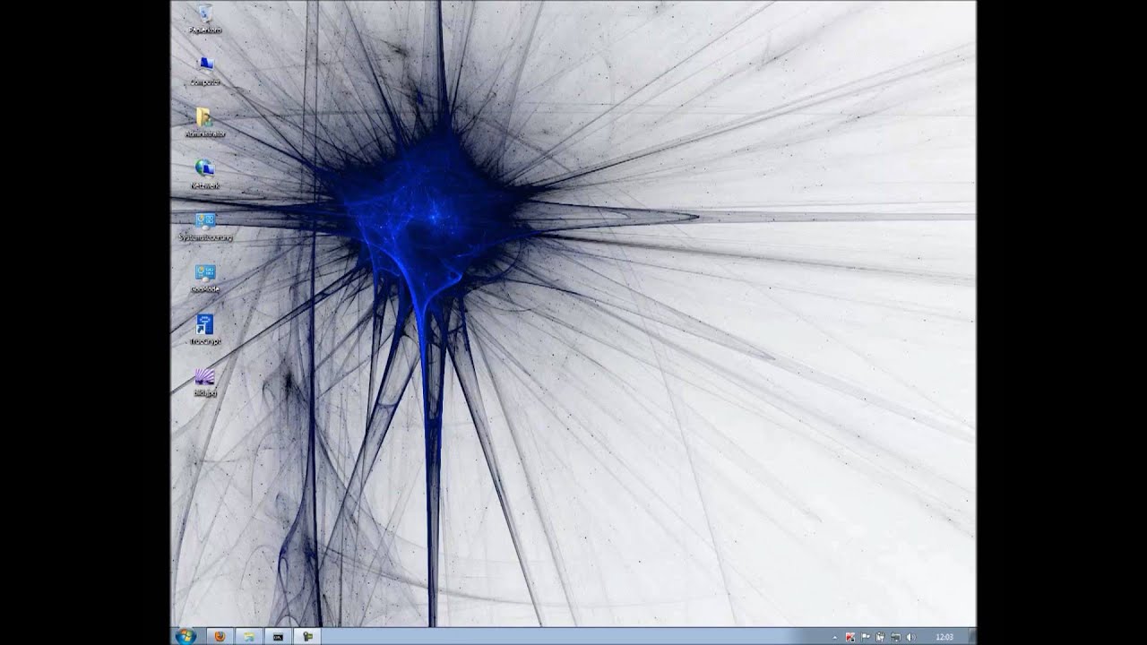Open the Windows Start menu
This screenshot has height=645, width=1147.
coord(185,636)
